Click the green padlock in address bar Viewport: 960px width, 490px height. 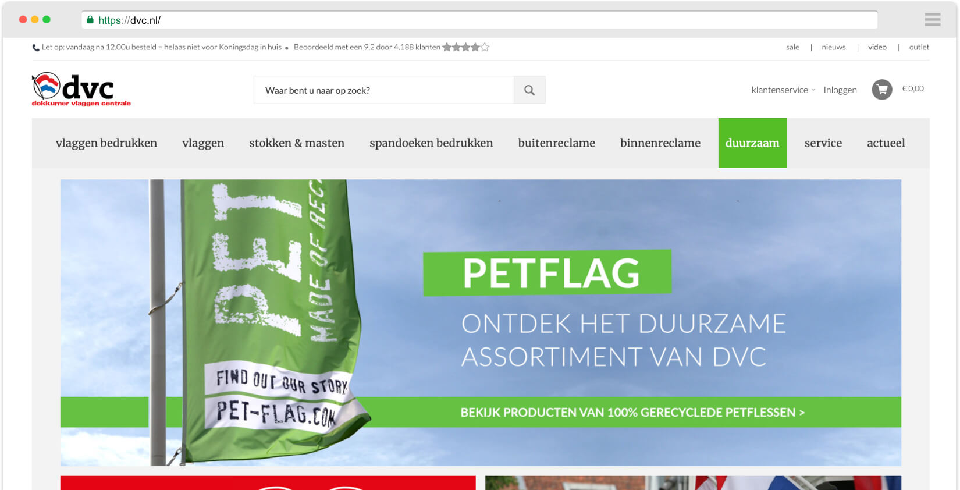tap(90, 20)
